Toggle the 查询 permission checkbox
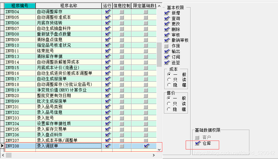Screen dimensions: 278x159 point(167,18)
